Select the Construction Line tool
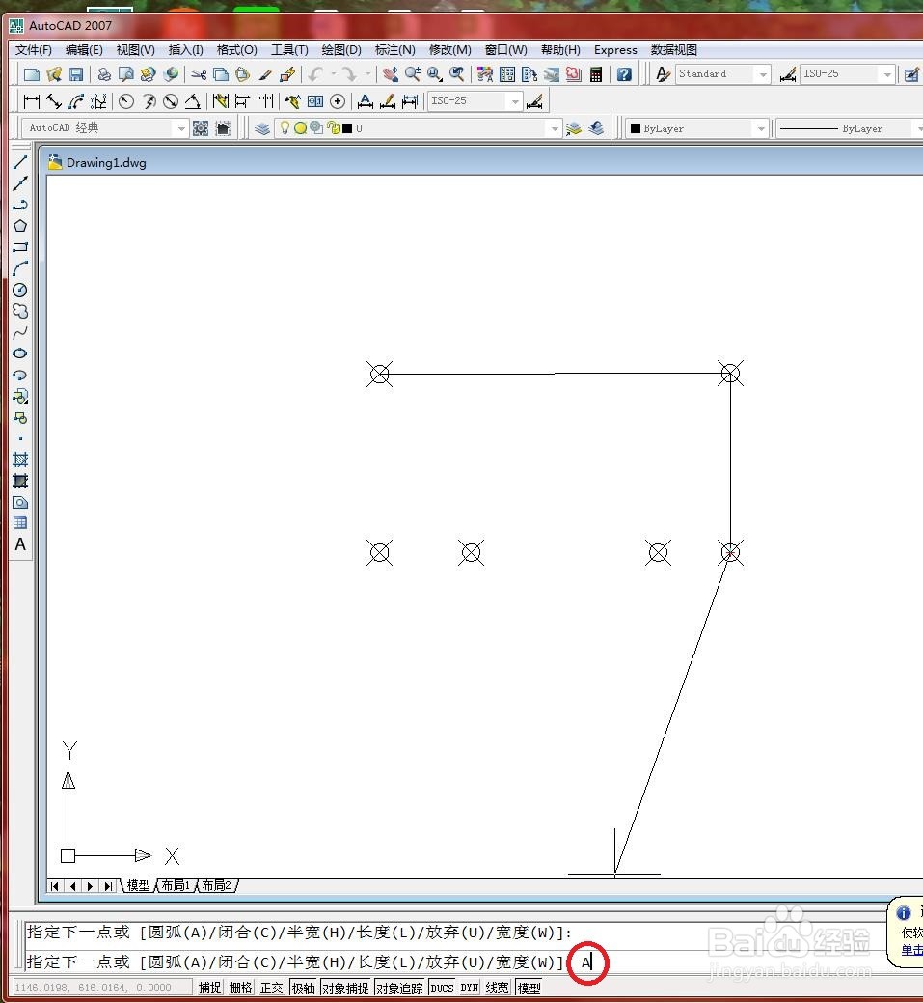Image resolution: width=923 pixels, height=1003 pixels. (x=20, y=183)
